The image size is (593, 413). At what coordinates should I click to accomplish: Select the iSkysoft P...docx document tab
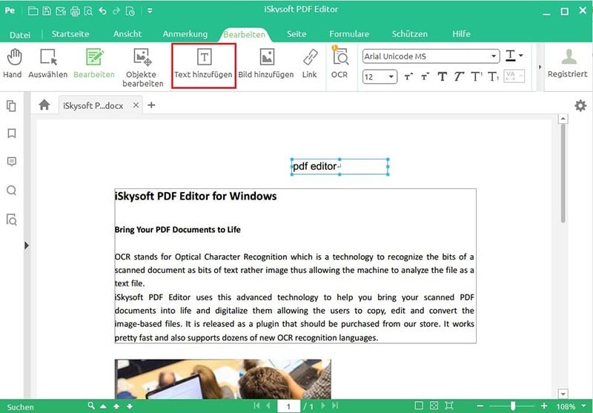(93, 105)
